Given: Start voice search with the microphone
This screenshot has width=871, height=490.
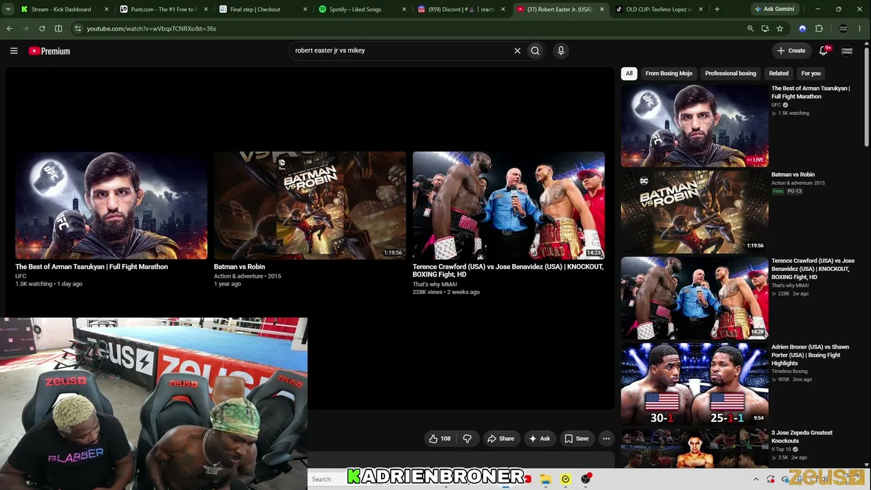Looking at the screenshot, I should 561,50.
